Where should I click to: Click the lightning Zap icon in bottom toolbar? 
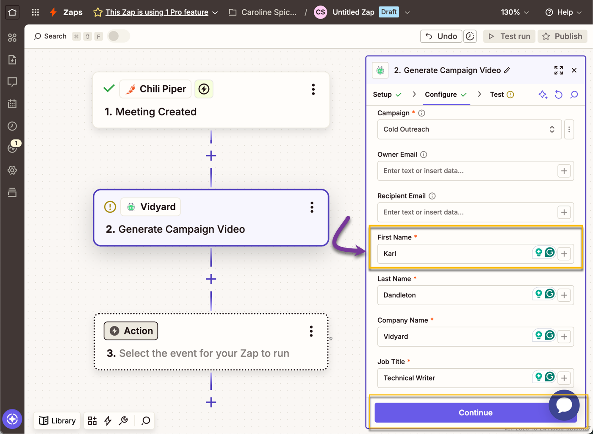click(108, 420)
